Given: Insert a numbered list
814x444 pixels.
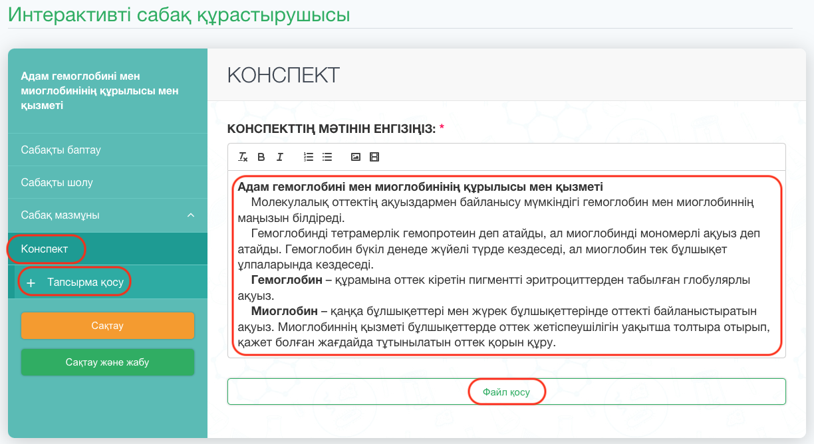Looking at the screenshot, I should (309, 158).
